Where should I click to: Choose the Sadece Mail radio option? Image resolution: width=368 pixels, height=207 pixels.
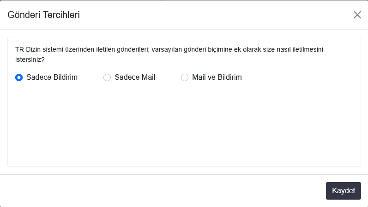(x=107, y=77)
